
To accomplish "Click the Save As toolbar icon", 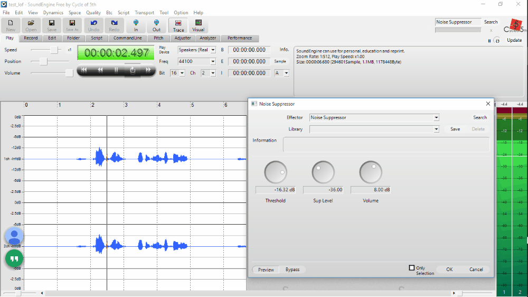I will [x=72, y=25].
